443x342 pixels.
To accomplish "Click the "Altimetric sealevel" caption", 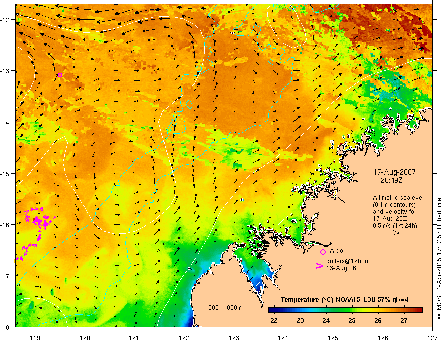I will coord(398,198).
